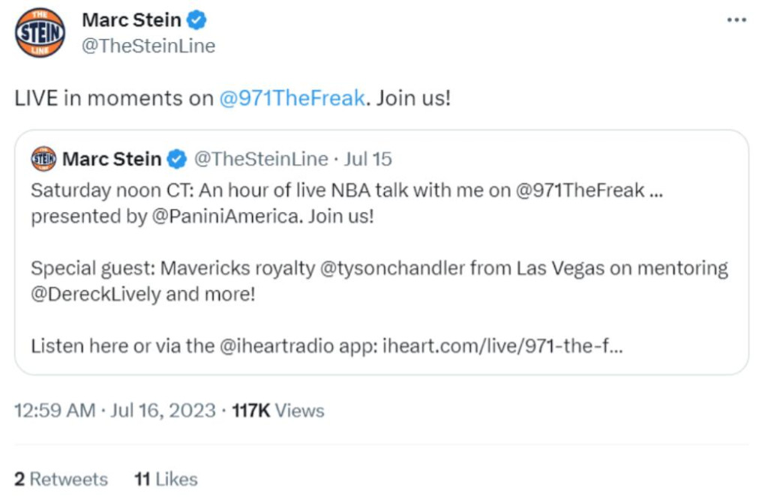This screenshot has width=768, height=497.
Task: Click @TheSteinLine handle in quoted tweet
Action: 261,159
